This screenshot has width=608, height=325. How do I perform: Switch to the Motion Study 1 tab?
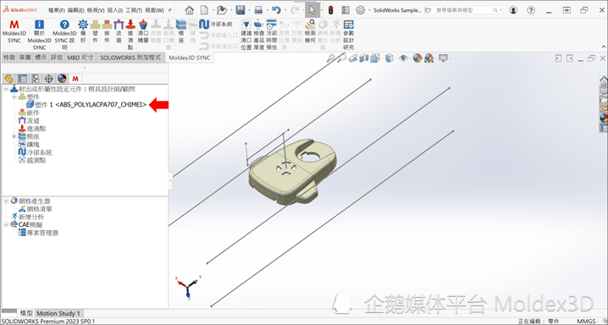coord(58,313)
